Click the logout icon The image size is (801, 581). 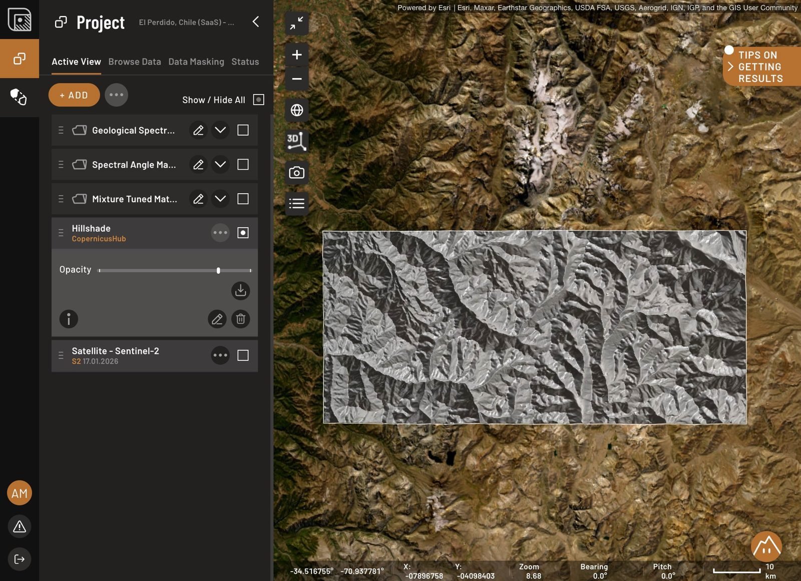(x=20, y=559)
